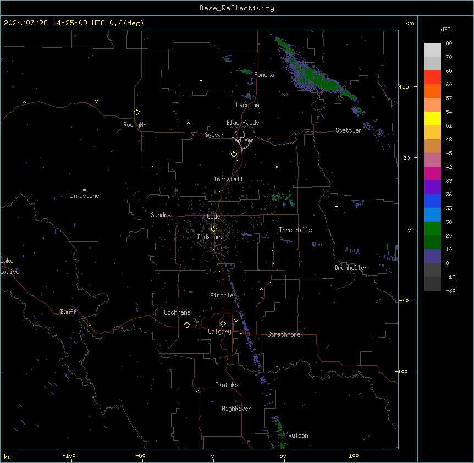Click the -50 tick label on the bottom axis
Screen dimensions: 474x463
[x=140, y=455]
